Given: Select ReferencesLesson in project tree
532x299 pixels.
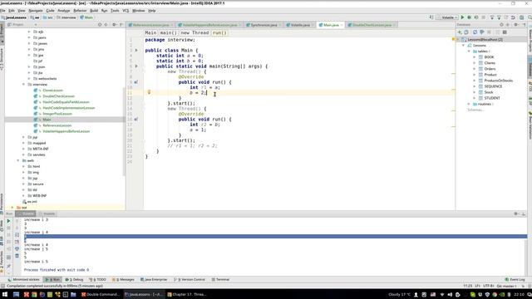Looking at the screenshot, I should click(57, 125).
